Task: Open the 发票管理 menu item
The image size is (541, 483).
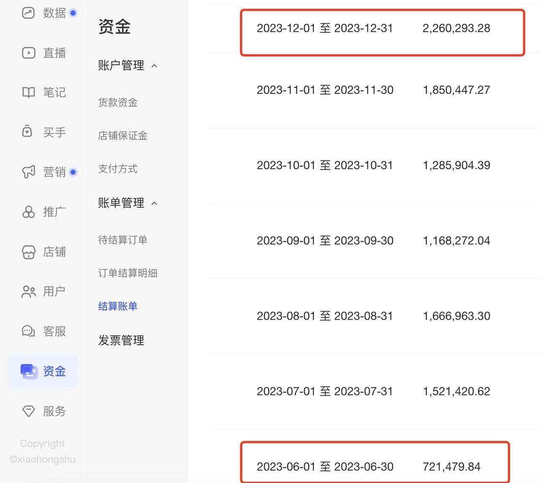Action: (121, 340)
